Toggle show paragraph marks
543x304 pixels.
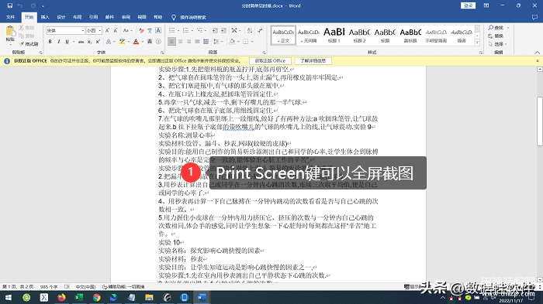(x=260, y=30)
